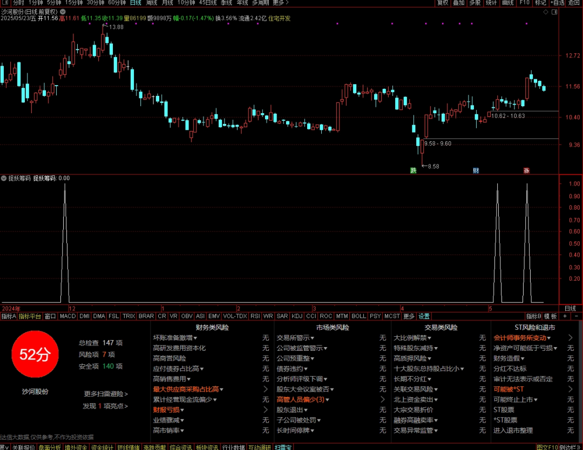Select the 日线 timeframe
This screenshot has height=450, width=583.
click(x=135, y=3)
